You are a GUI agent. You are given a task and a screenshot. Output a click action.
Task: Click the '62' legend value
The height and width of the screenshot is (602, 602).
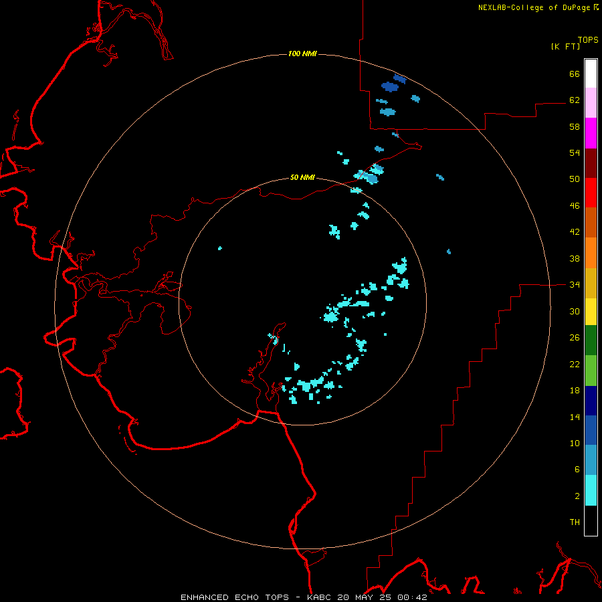click(x=575, y=100)
